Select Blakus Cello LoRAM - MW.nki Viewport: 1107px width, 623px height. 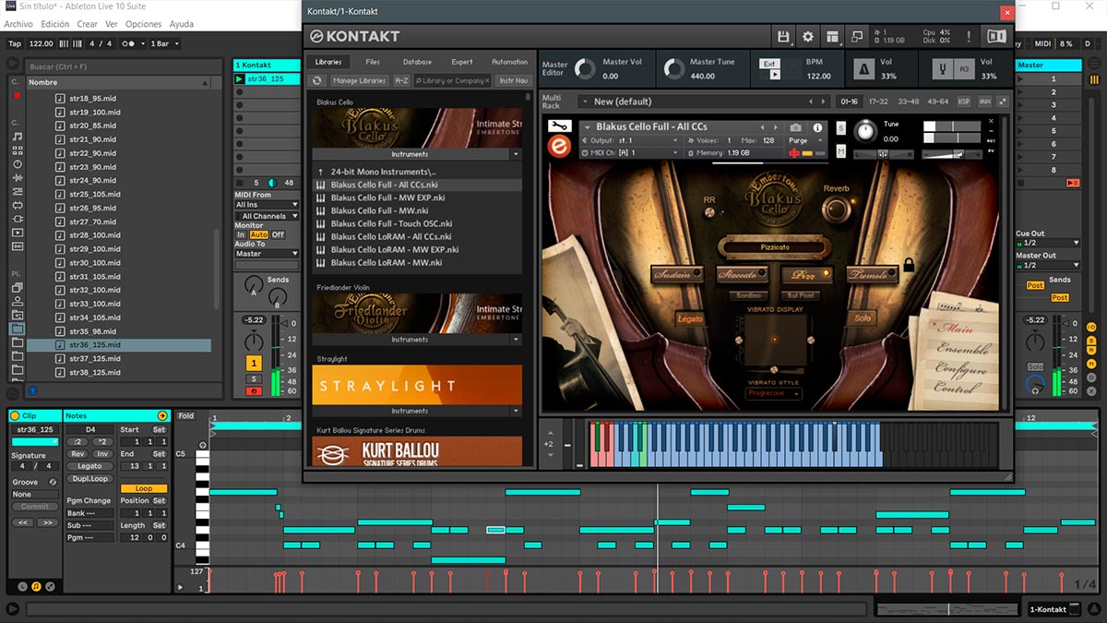[x=387, y=263]
